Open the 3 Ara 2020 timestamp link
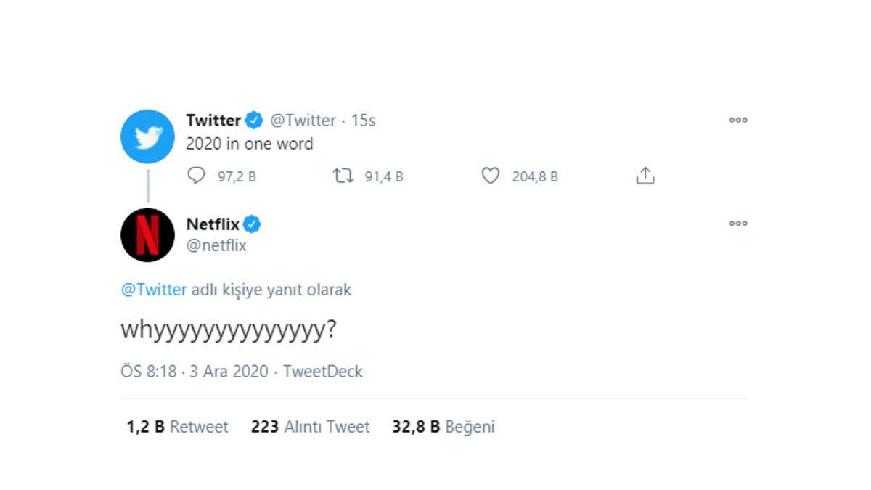 click(x=229, y=371)
